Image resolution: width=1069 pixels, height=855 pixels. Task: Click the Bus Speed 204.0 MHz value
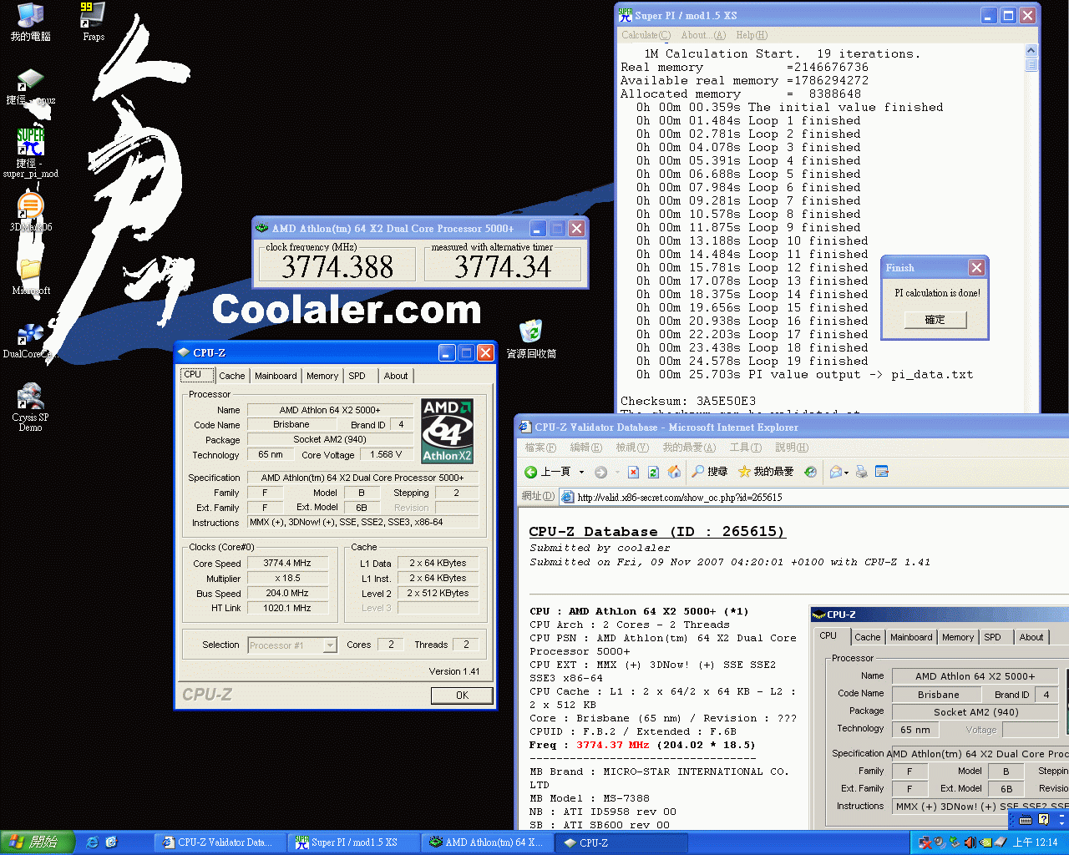[287, 593]
